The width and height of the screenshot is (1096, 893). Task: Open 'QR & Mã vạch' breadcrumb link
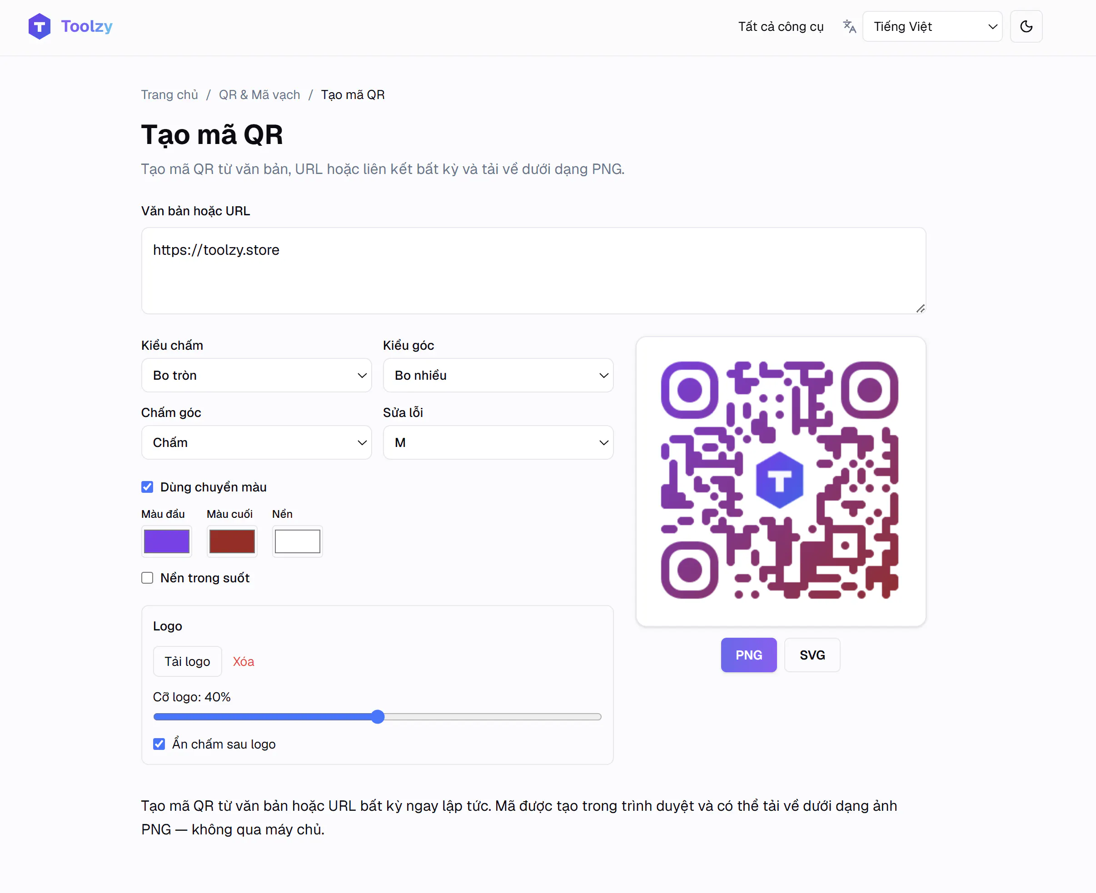pos(259,94)
